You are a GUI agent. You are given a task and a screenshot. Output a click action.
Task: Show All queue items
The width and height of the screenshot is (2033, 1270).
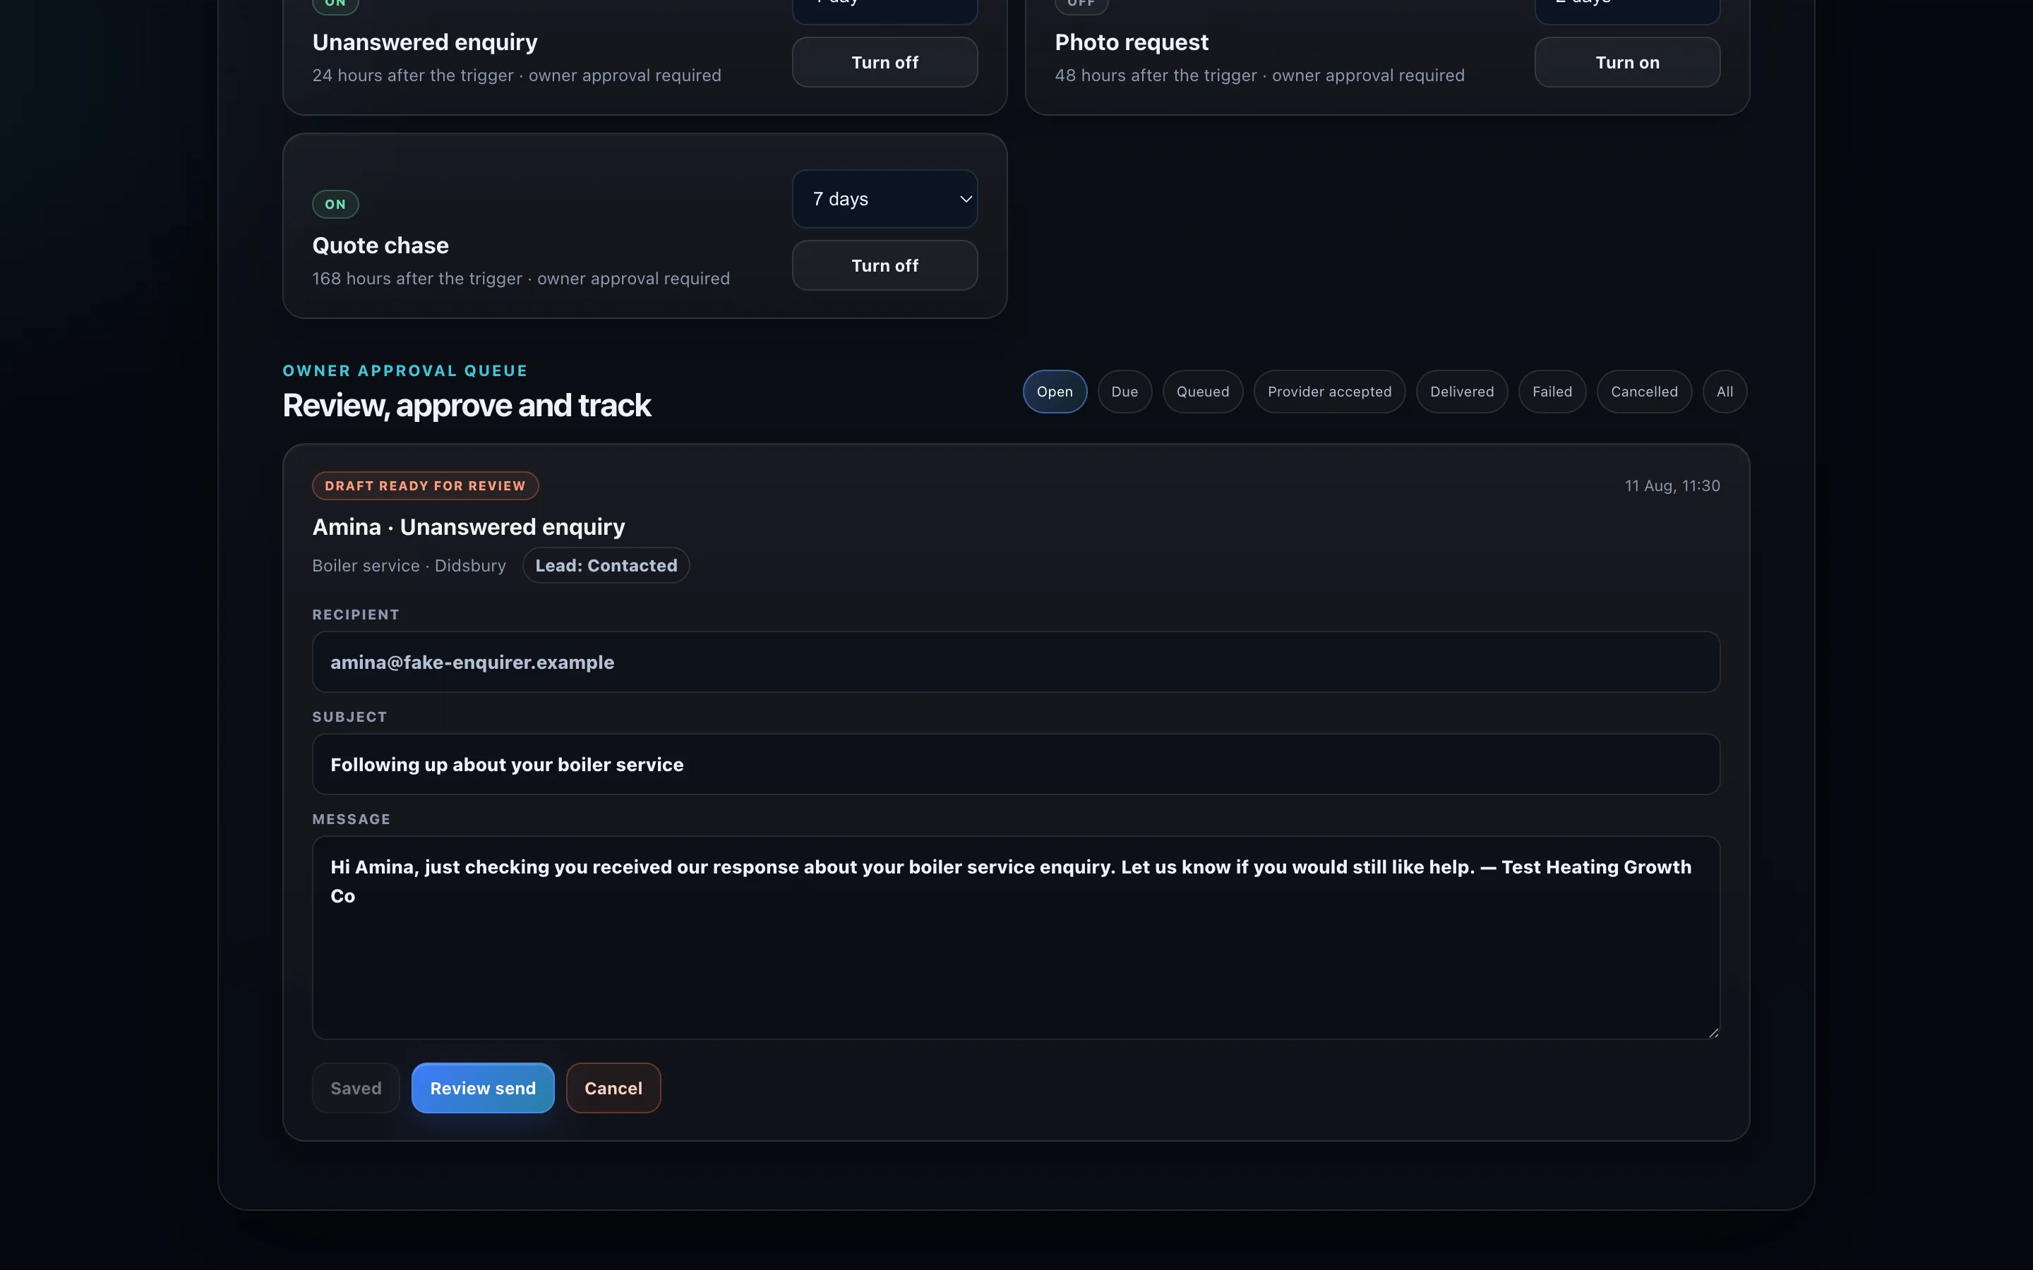1725,392
